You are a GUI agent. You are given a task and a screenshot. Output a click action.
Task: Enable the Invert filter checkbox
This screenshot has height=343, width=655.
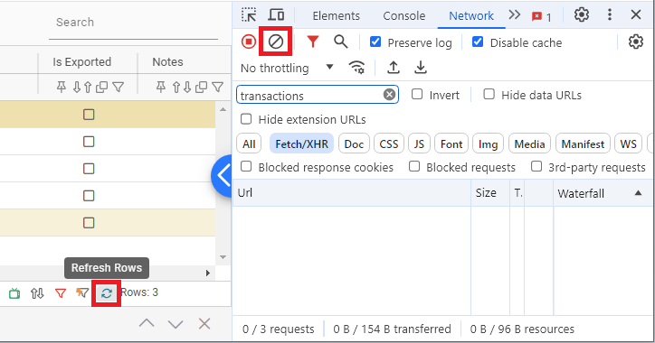pos(417,94)
